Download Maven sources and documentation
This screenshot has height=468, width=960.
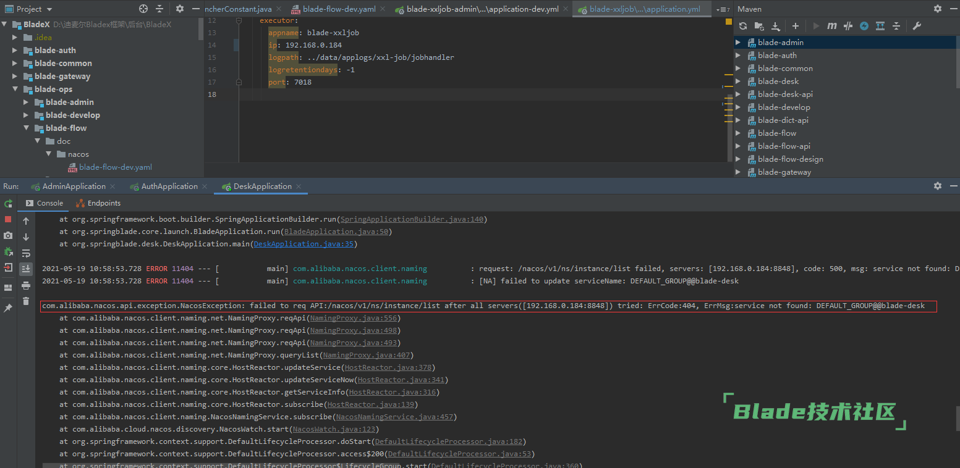coord(776,26)
